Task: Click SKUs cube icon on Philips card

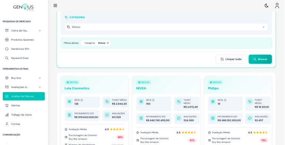Action: pyautogui.click(x=213, y=102)
